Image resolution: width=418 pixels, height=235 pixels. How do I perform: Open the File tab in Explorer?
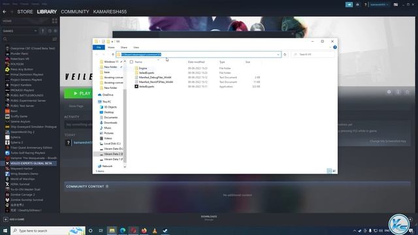(x=99, y=48)
